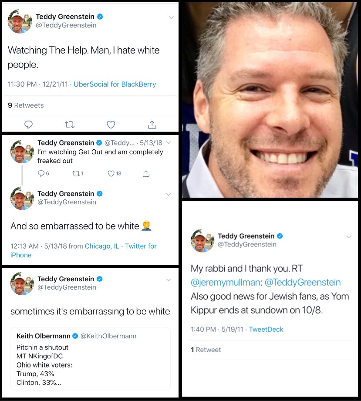Share the Get Out tweet

pyautogui.click(x=146, y=174)
